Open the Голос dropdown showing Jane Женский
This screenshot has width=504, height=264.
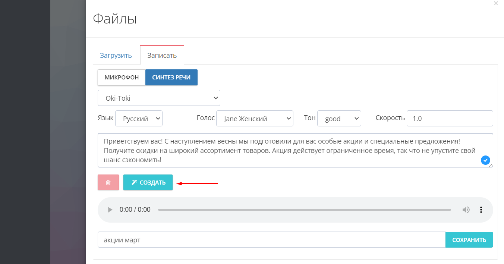point(255,119)
